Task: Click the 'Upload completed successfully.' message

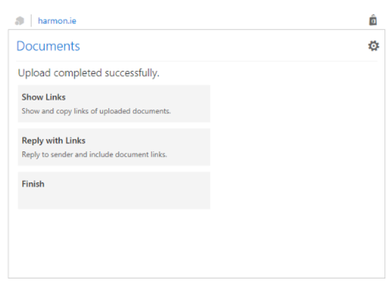Action: coord(89,73)
